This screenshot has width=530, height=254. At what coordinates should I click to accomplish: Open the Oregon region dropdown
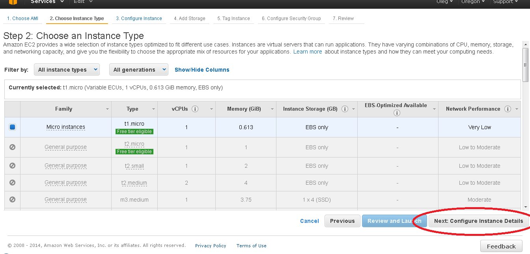tap(474, 2)
